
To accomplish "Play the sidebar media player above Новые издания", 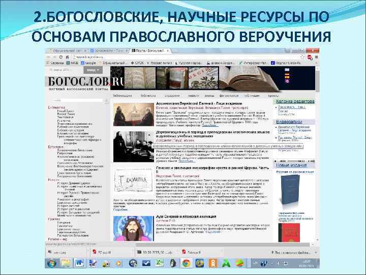I will (276, 161).
